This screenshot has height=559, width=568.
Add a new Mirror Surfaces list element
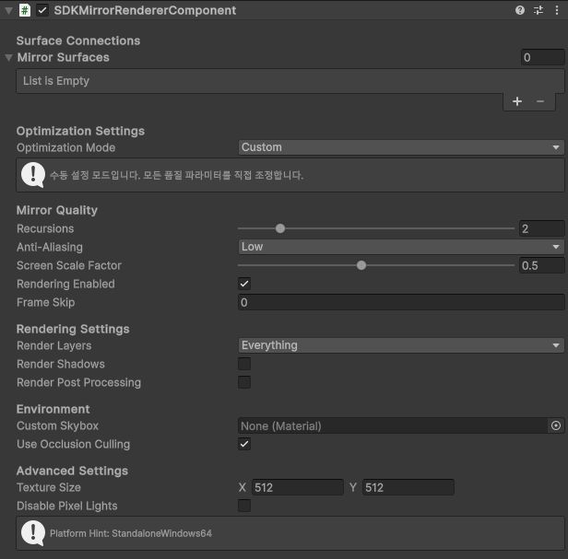(x=517, y=101)
